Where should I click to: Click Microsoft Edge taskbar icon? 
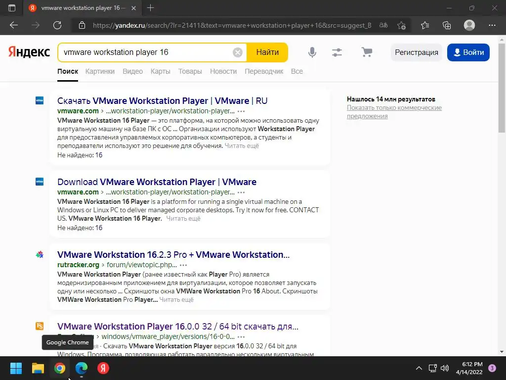click(82, 368)
